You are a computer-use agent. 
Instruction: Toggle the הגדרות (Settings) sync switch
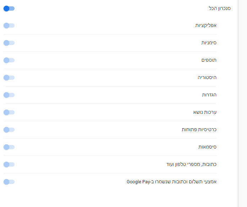click(x=9, y=95)
